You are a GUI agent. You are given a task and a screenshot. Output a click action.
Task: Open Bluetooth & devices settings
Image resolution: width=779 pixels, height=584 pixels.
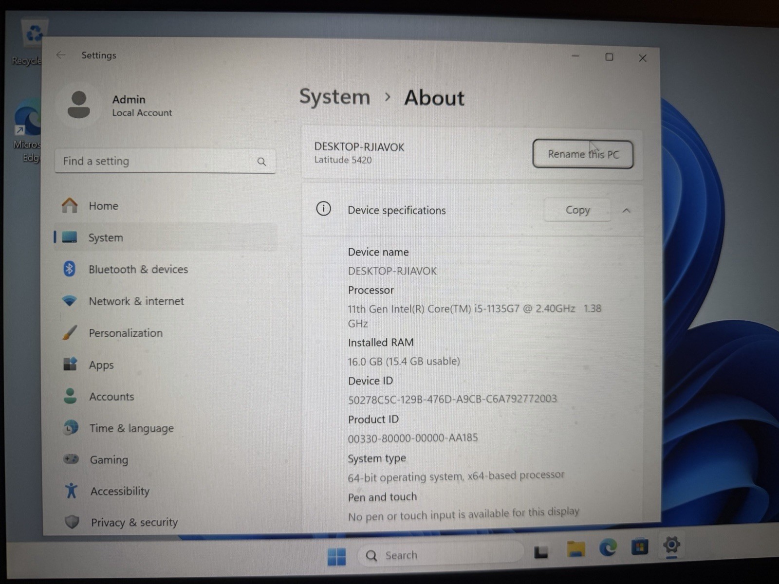coord(166,269)
